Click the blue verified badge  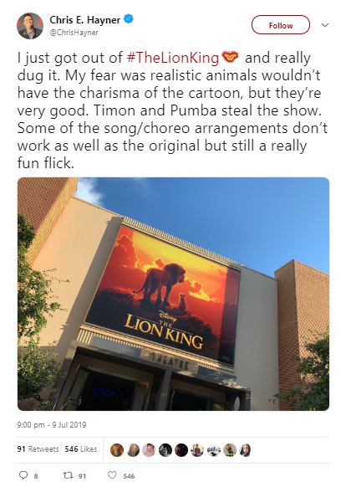128,19
